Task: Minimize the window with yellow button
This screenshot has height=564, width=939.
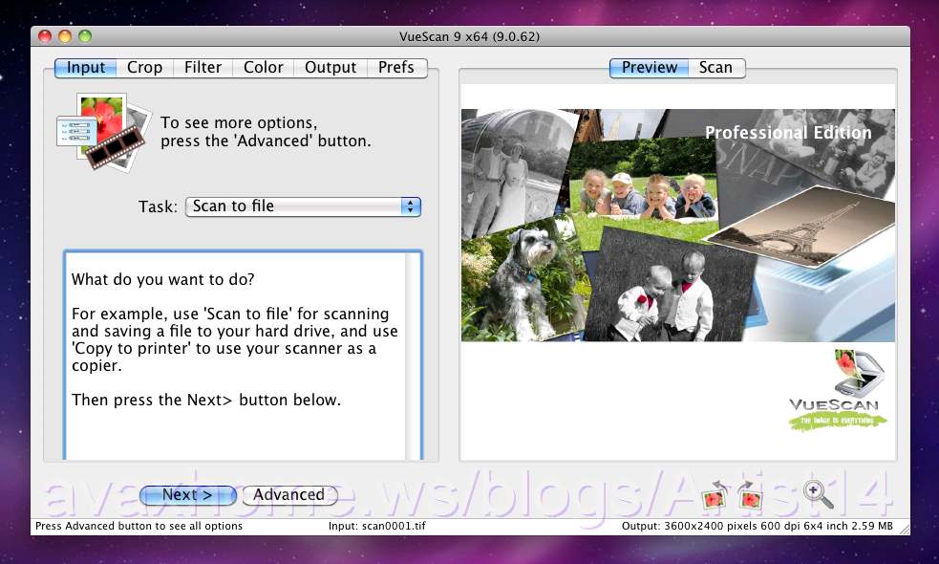Action: [x=65, y=36]
